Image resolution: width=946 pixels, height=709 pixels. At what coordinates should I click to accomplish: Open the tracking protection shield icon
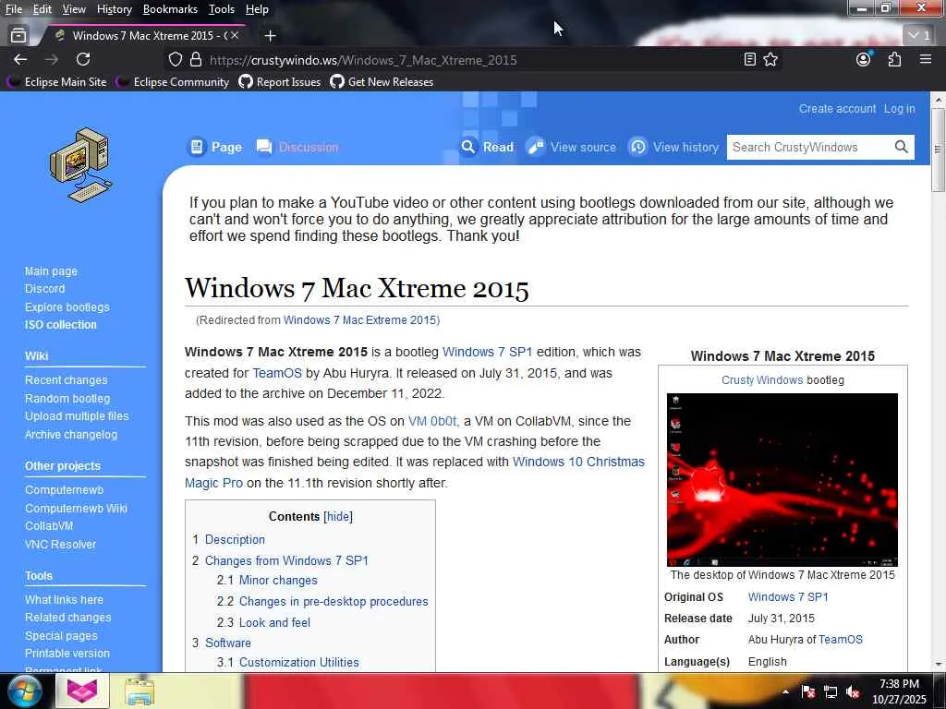tap(175, 60)
